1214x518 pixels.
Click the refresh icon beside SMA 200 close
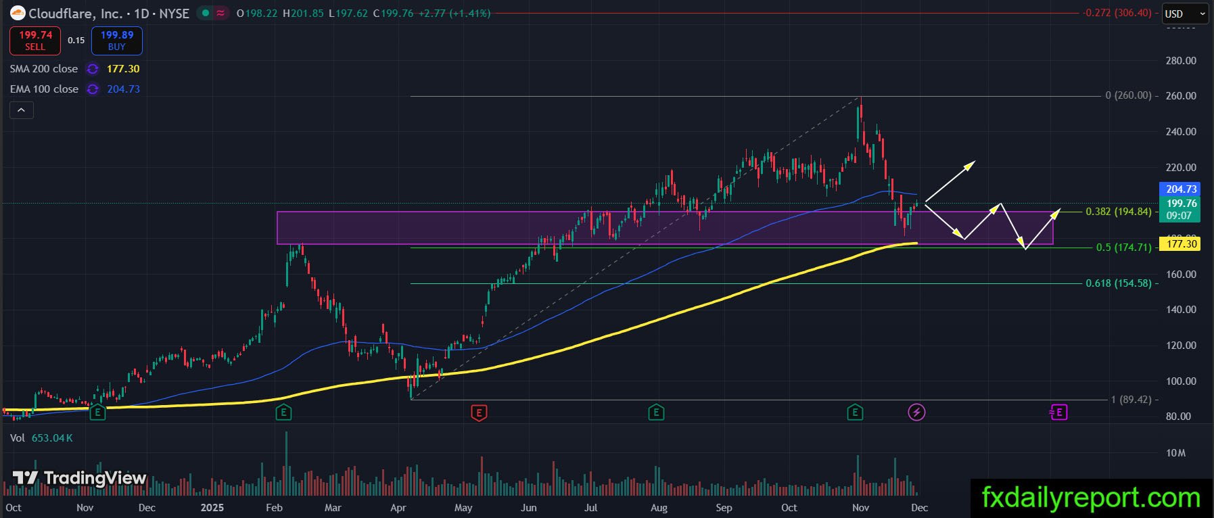click(x=93, y=69)
